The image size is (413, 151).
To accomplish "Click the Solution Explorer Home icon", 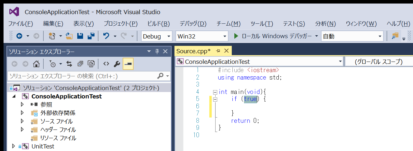I will (x=37, y=64).
